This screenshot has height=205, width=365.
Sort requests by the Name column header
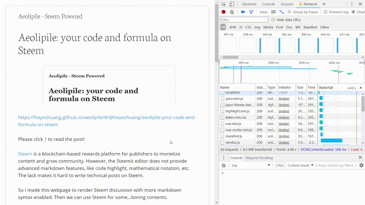[237, 87]
